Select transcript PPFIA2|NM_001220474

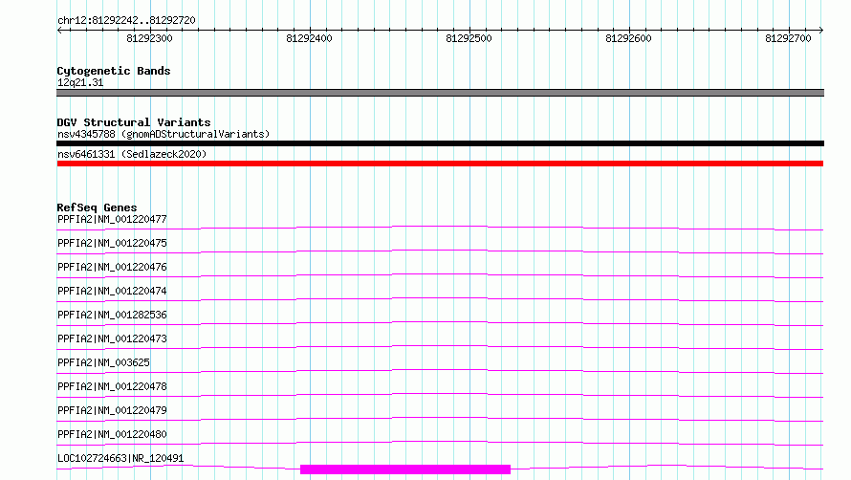click(112, 291)
